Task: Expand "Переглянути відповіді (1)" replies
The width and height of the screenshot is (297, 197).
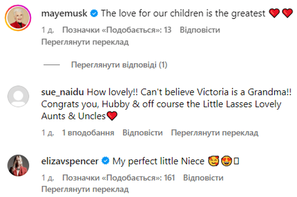Action: pos(119,65)
